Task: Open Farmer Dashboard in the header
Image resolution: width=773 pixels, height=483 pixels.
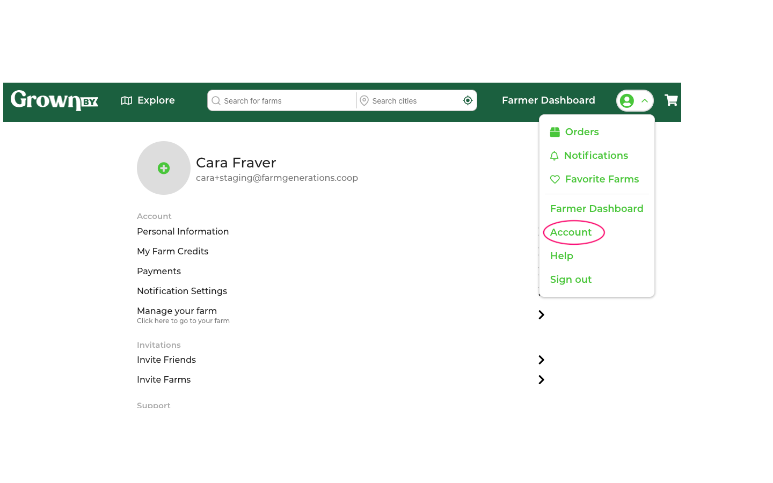Action: (x=548, y=100)
